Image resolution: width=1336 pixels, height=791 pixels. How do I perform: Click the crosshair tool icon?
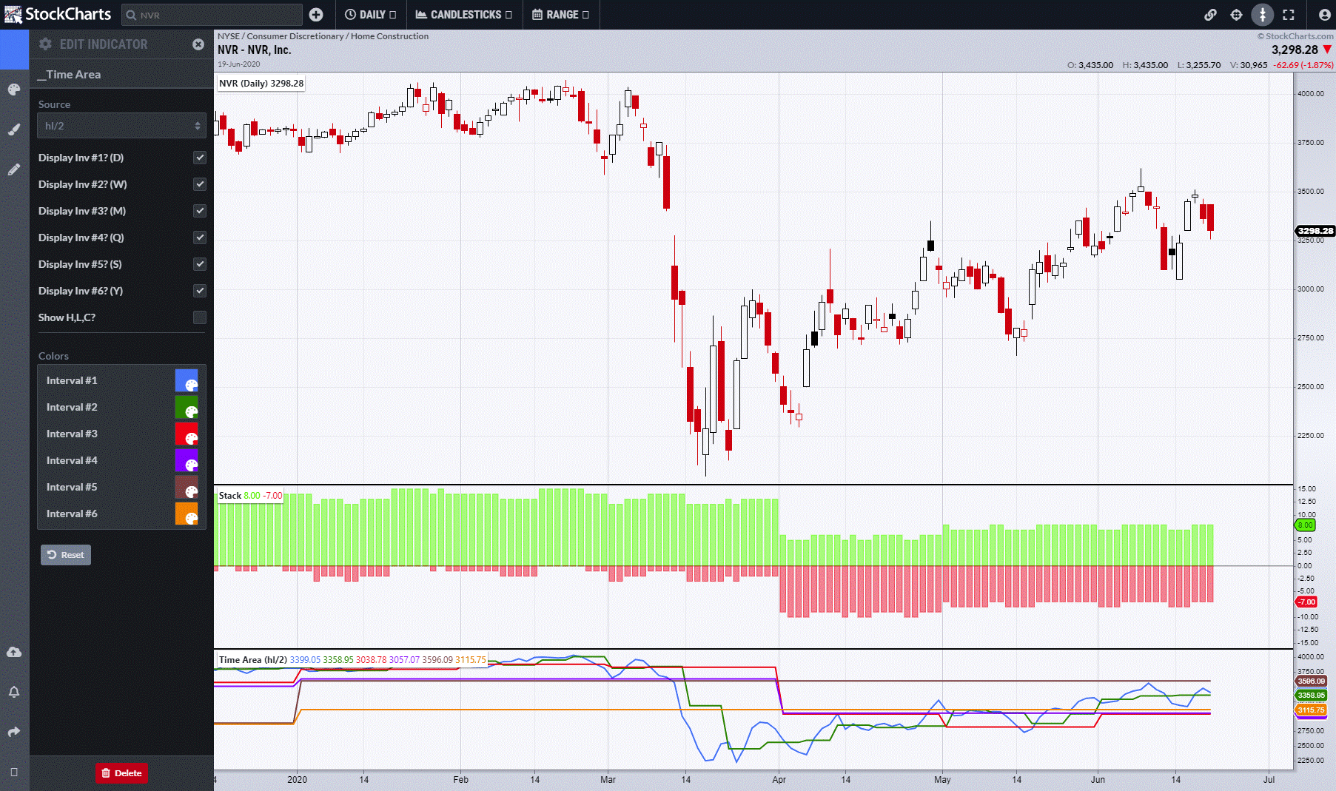click(x=1236, y=15)
